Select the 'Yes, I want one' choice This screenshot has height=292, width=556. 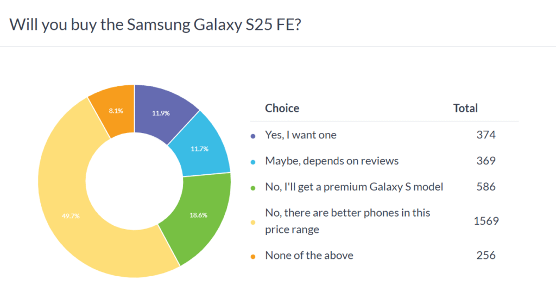point(300,135)
